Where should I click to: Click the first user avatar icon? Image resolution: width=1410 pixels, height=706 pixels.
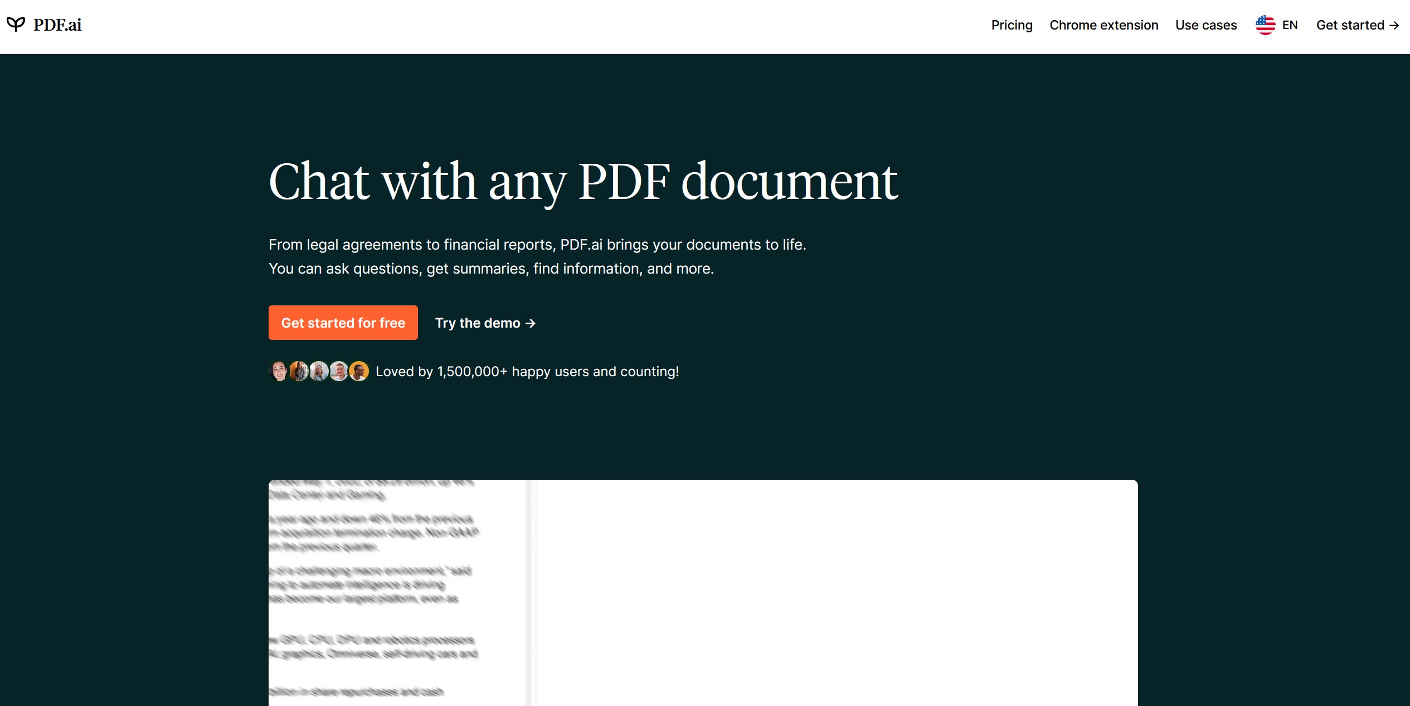click(x=279, y=371)
